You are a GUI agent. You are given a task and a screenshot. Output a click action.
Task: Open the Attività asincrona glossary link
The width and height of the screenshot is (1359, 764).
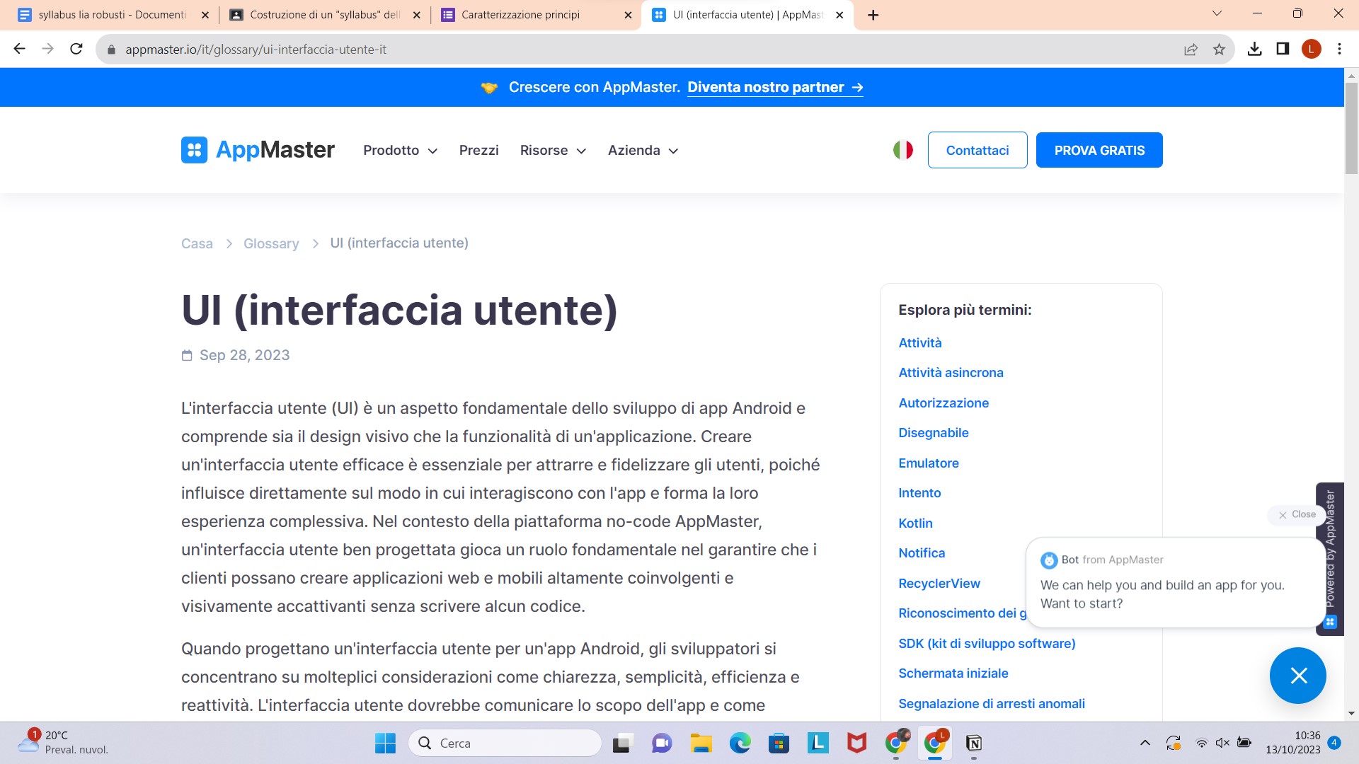[951, 373]
